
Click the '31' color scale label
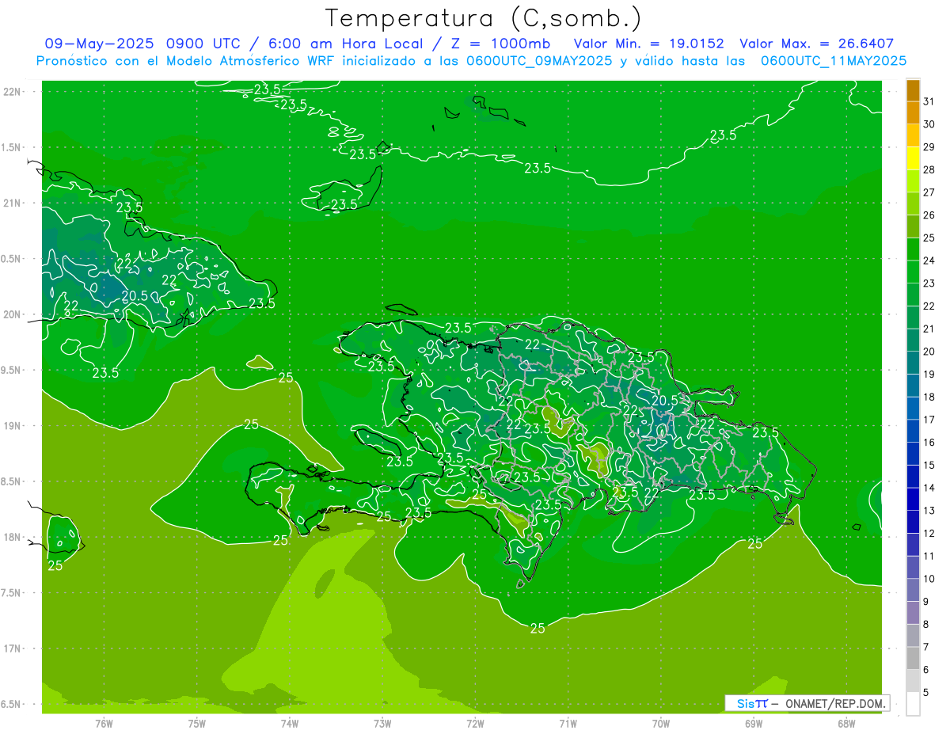[x=929, y=101]
